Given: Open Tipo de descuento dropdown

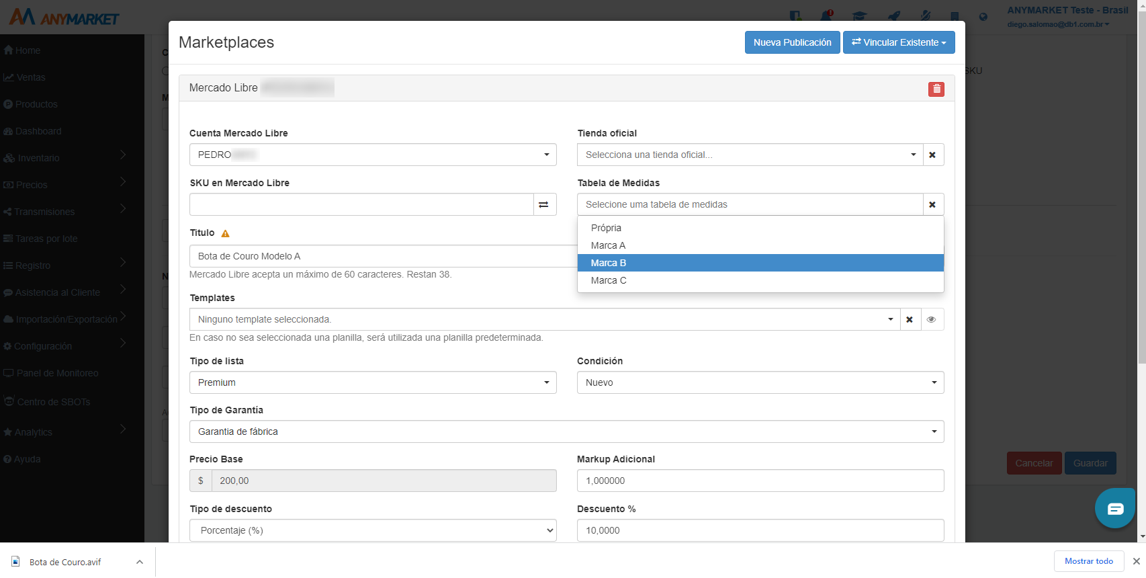Looking at the screenshot, I should 373,530.
